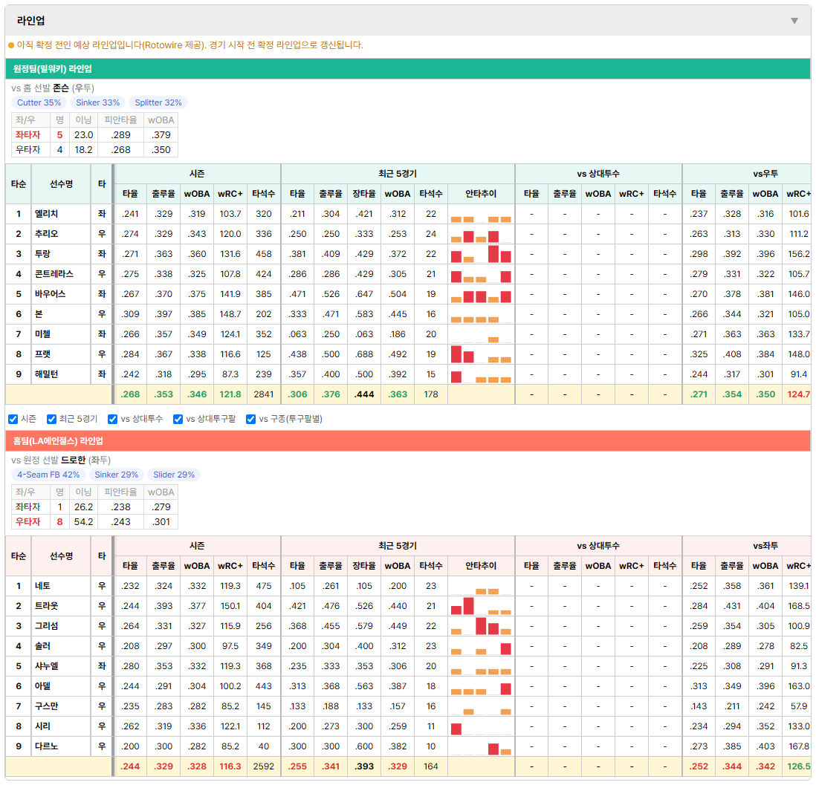
Task: Select the 4-Seam FB 42% tag
Action: pos(48,475)
